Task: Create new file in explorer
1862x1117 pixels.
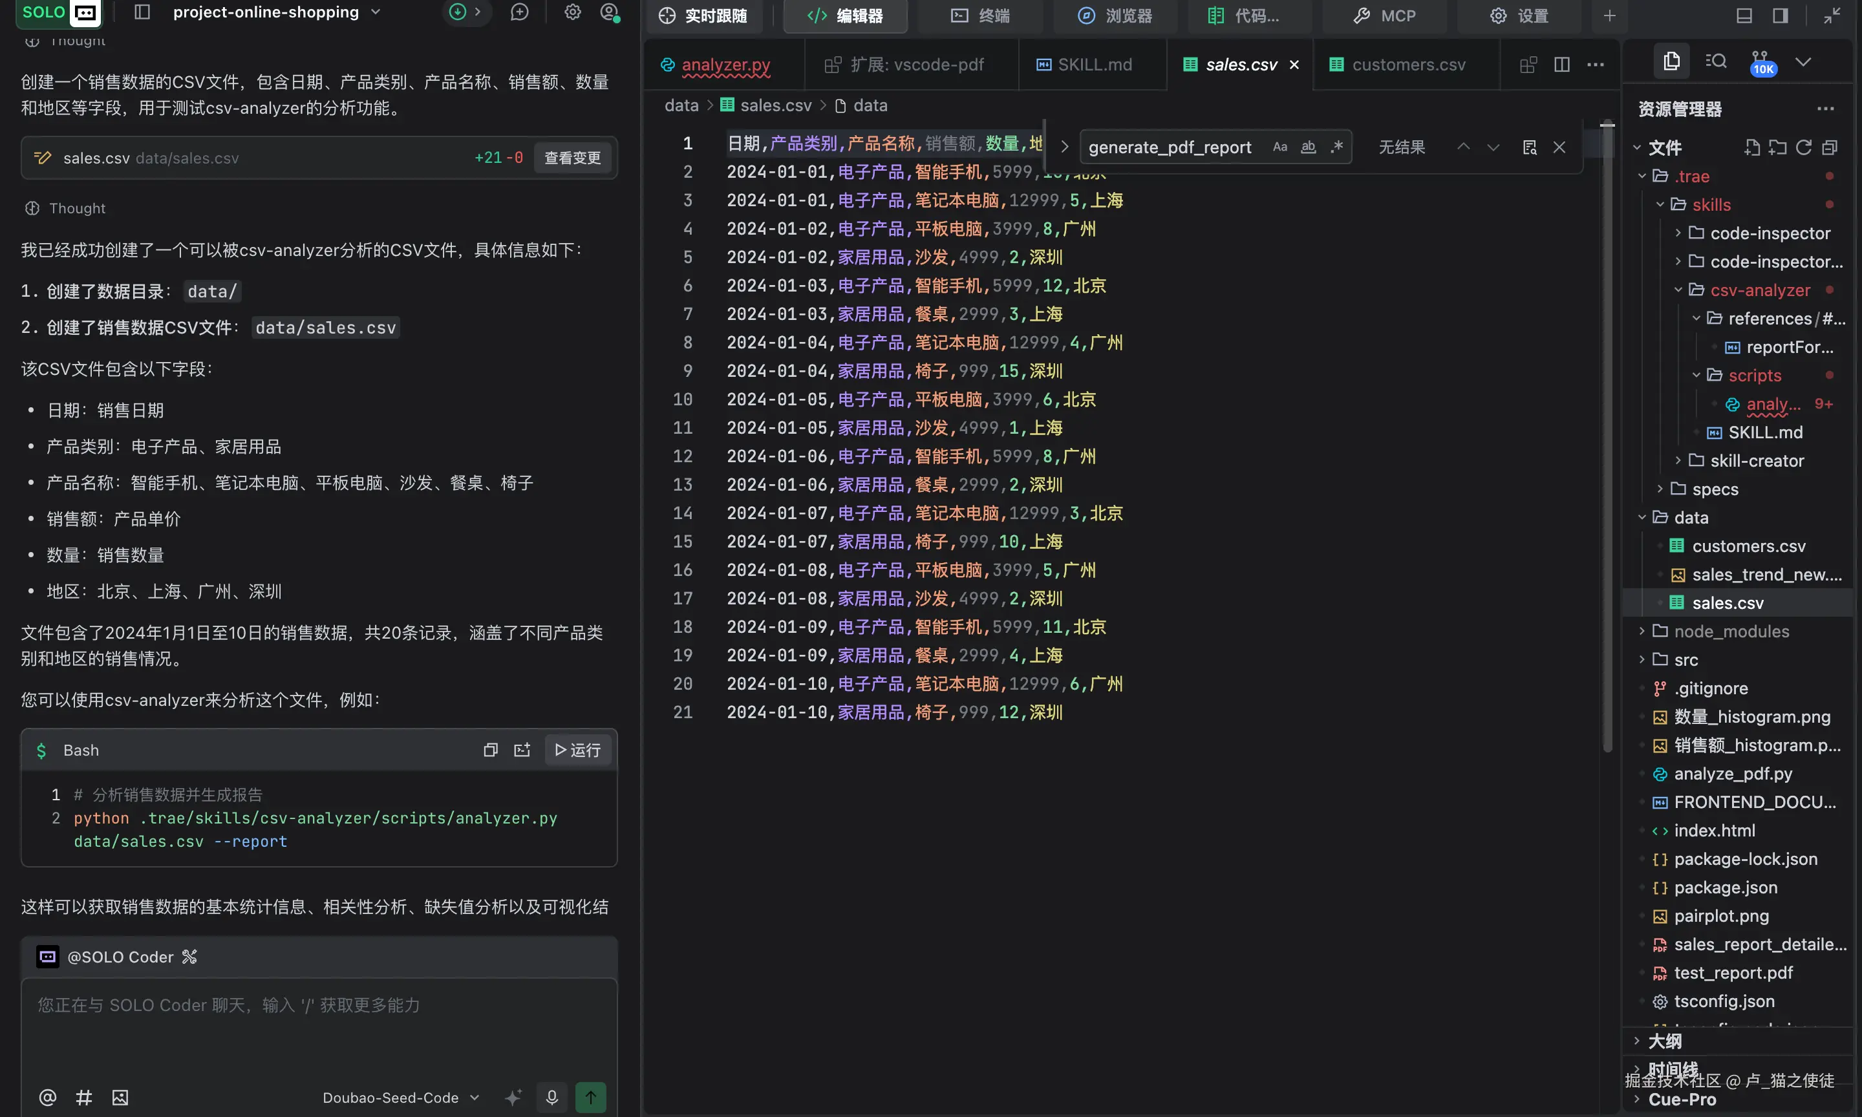Action: click(1751, 147)
